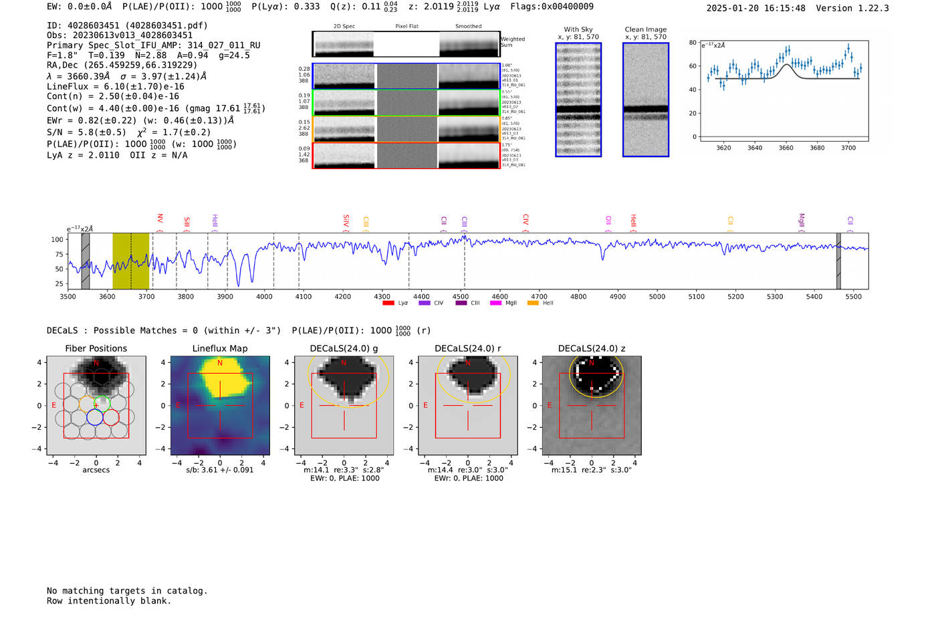Screen dimensions: 936x637
Task: Click the P(Lyα): 0.333 header value
Action: (x=285, y=7)
